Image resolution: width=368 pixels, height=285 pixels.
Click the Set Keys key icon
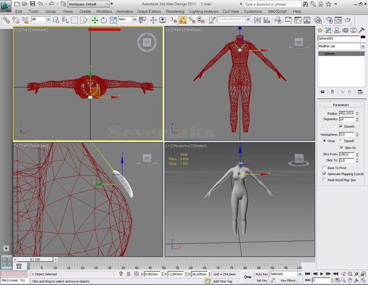248,277
